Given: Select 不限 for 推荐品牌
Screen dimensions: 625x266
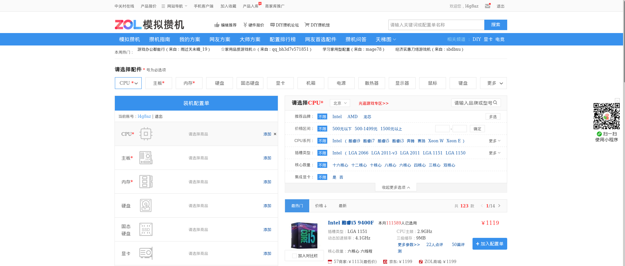Looking at the screenshot, I should coord(322,117).
